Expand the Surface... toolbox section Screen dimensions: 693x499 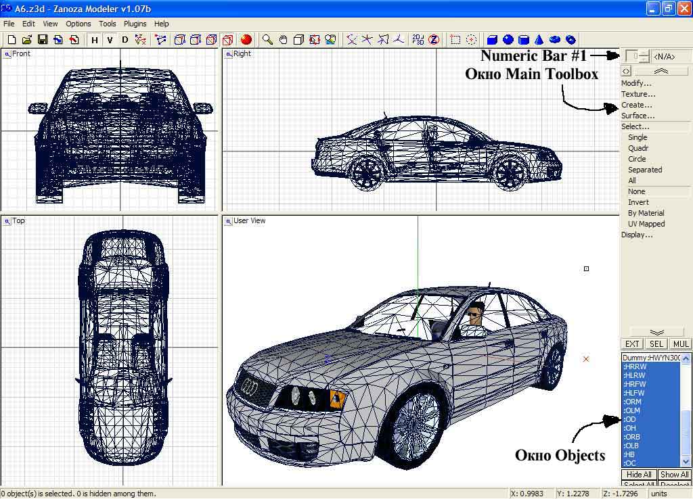[638, 116]
